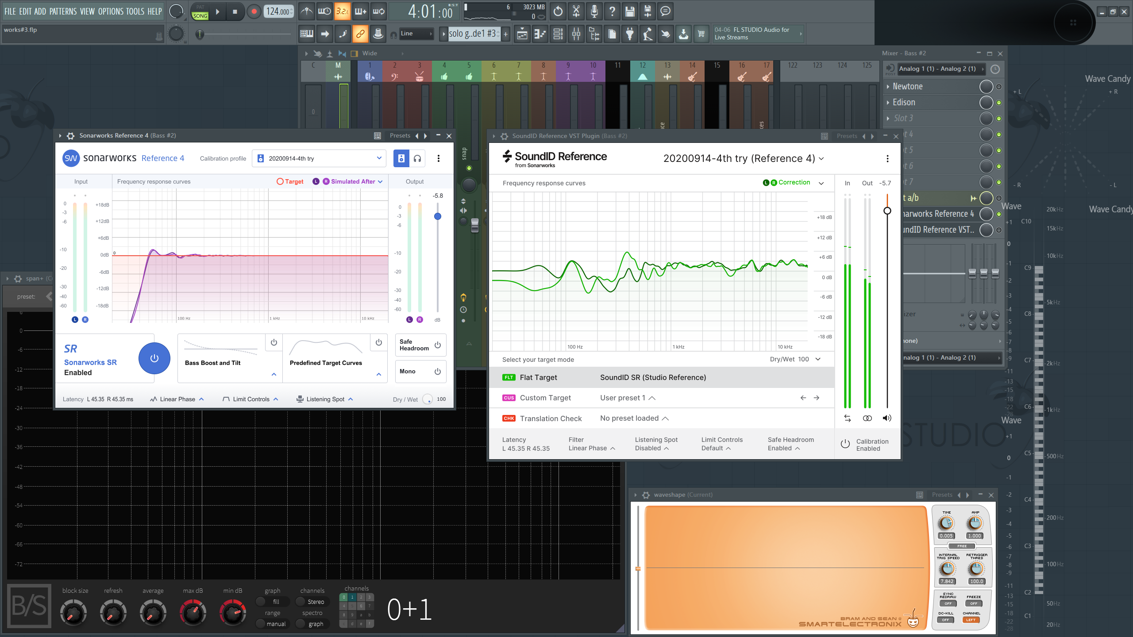1133x637 pixels.
Task: Select the Translation Check mode
Action: point(662,418)
